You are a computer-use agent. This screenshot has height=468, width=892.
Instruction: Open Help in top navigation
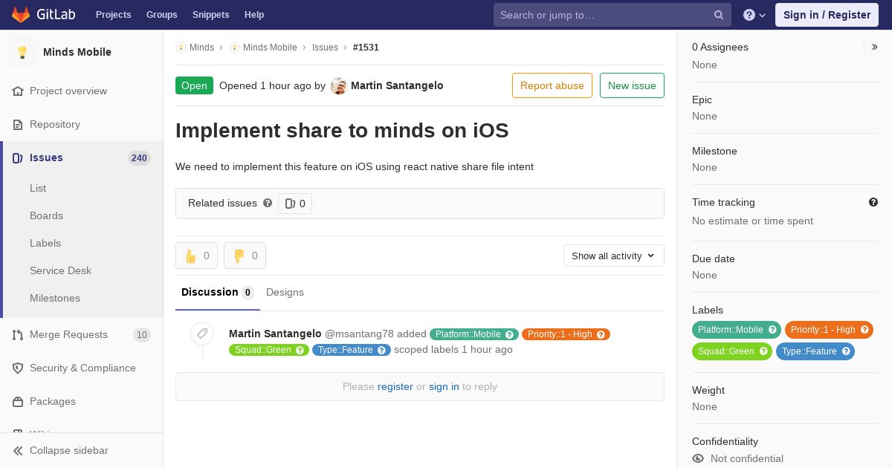click(254, 15)
